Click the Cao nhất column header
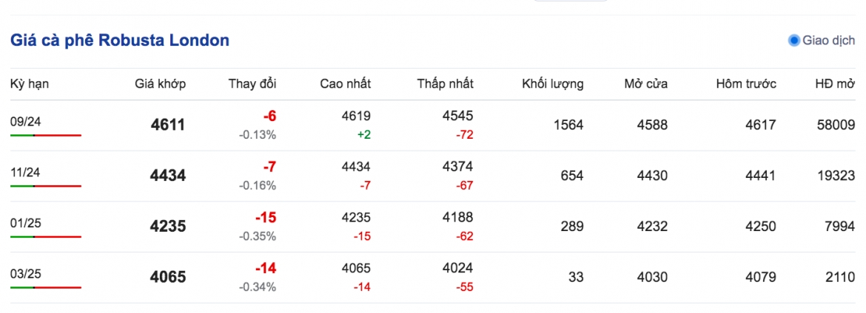This screenshot has width=866, height=313. [x=345, y=83]
